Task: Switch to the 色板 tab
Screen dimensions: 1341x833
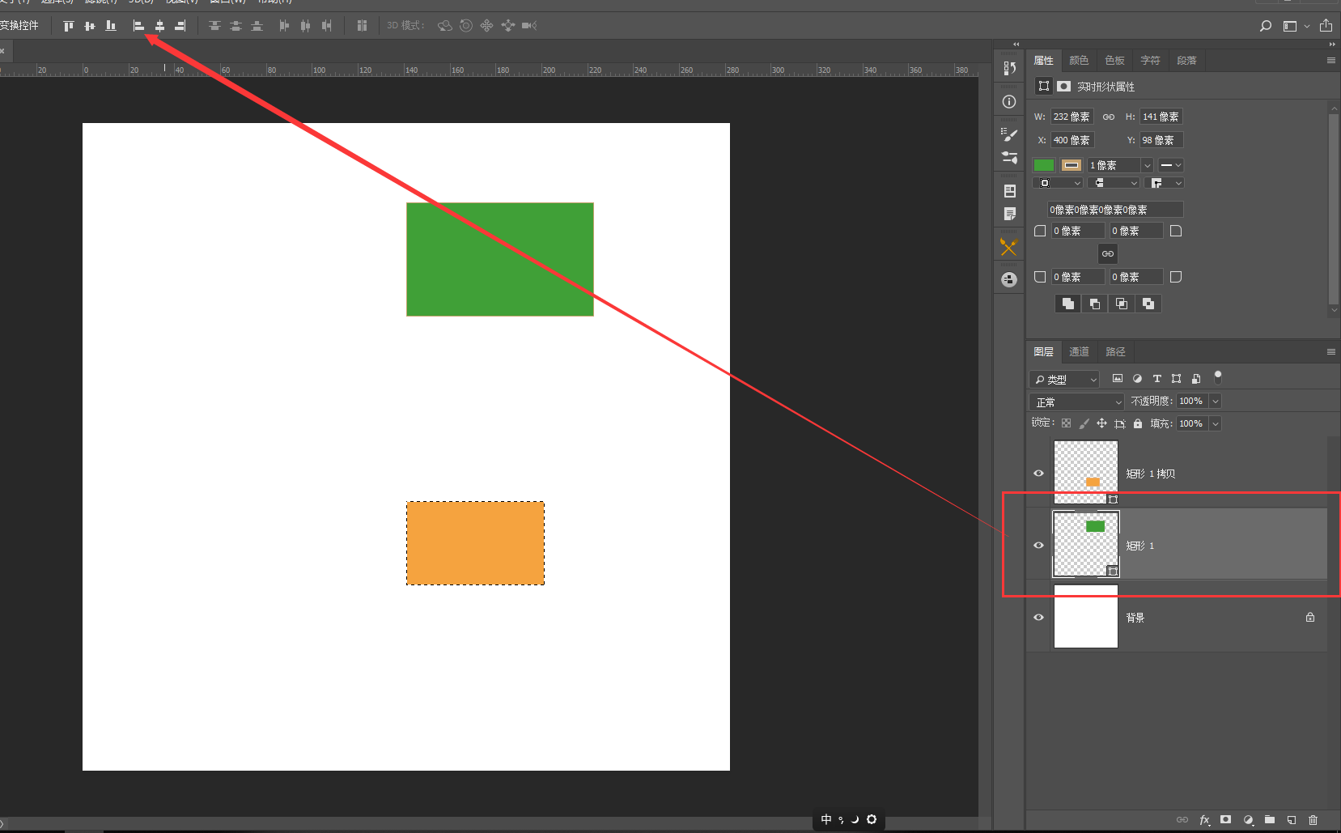Action: tap(1114, 61)
